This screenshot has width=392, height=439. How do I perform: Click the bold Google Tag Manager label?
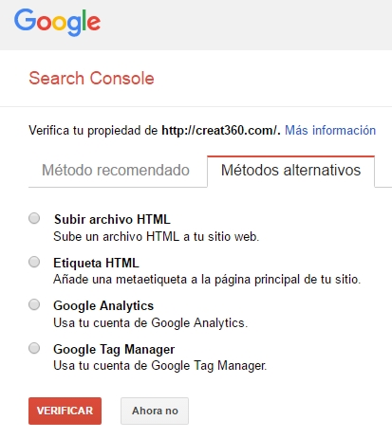[x=114, y=349]
